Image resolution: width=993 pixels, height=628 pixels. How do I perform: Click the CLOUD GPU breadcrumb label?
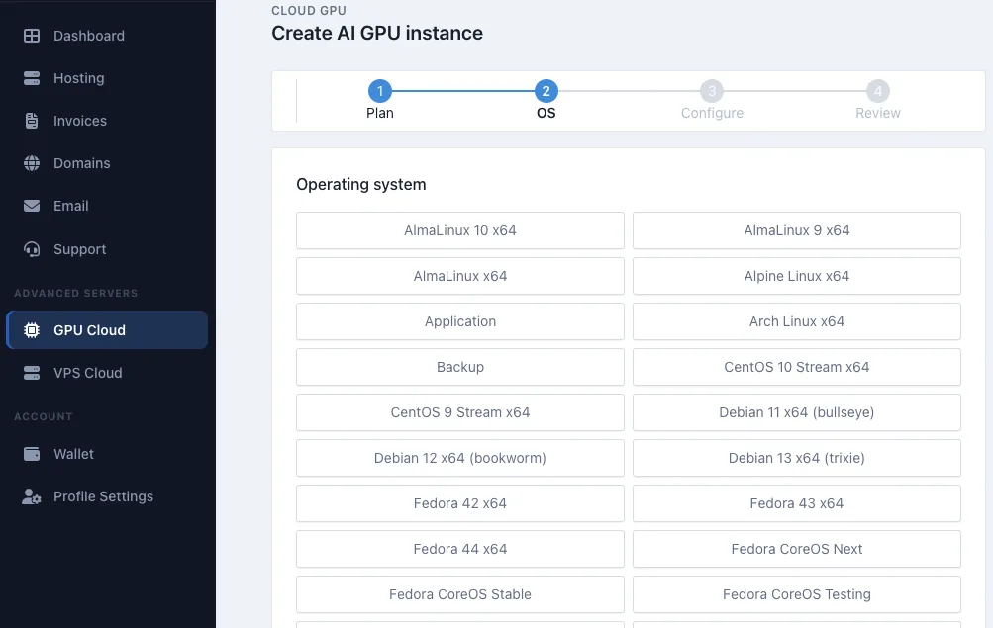click(309, 11)
